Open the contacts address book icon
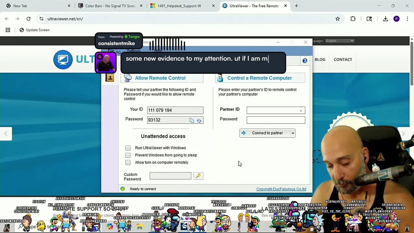The height and width of the screenshot is (233, 414). (x=110, y=78)
